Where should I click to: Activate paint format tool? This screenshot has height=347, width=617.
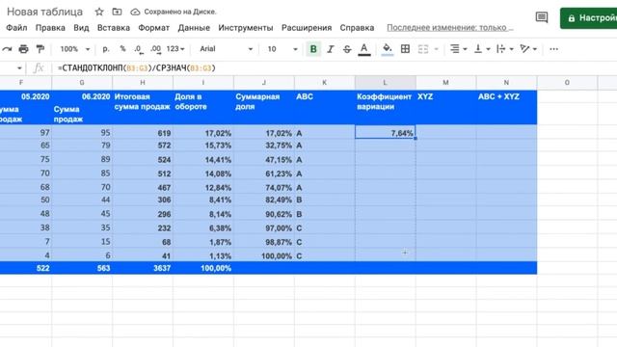pos(40,49)
